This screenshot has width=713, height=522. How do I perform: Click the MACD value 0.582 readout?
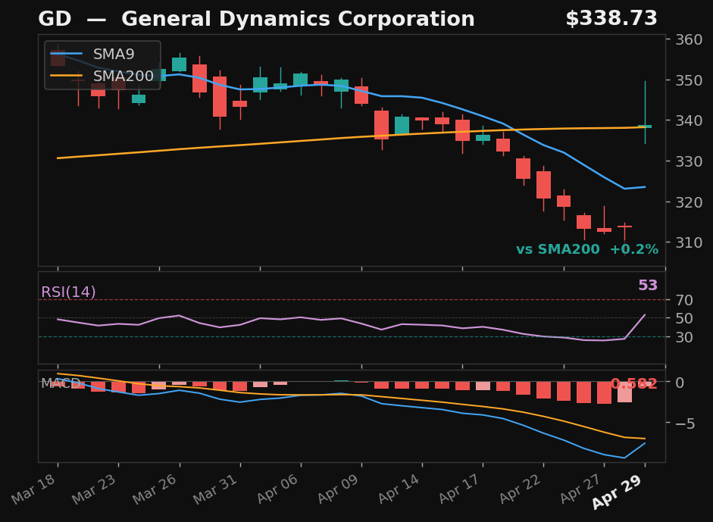click(634, 383)
